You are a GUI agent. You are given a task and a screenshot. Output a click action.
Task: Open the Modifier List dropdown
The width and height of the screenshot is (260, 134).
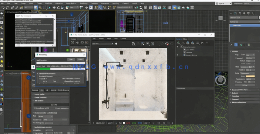click(245, 22)
